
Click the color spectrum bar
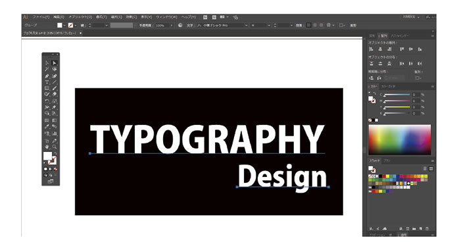coord(400,139)
